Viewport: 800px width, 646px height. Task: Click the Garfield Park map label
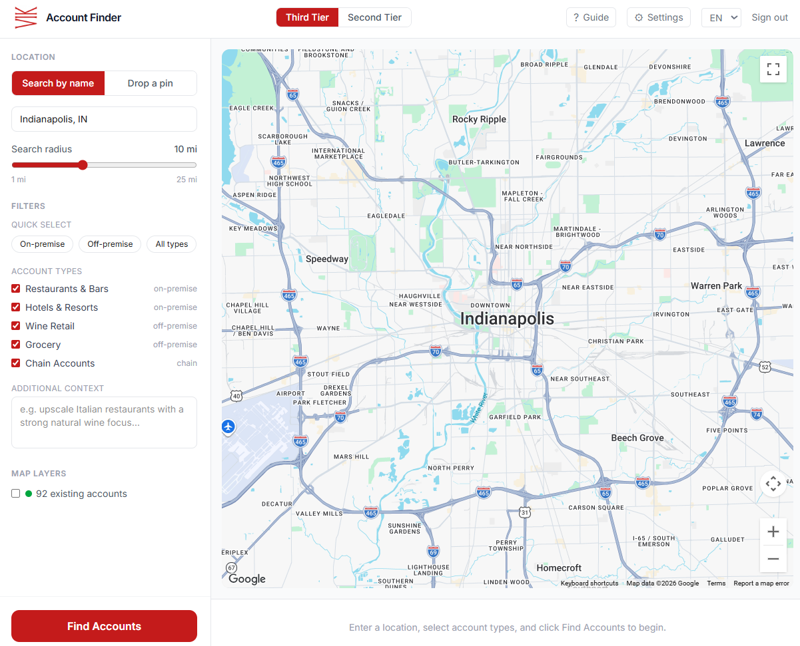[515, 417]
